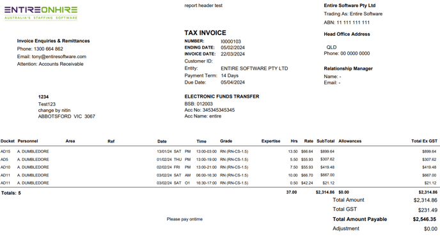This screenshot has height=237, width=440.
Task: Click the TAX INVOICE heading
Action: tap(205, 33)
